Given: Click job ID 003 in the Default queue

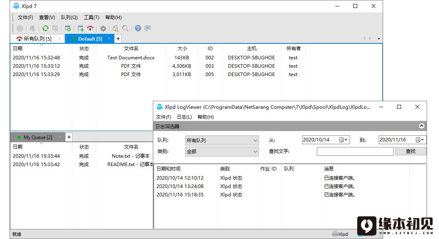Looking at the screenshot, I should tap(210, 66).
